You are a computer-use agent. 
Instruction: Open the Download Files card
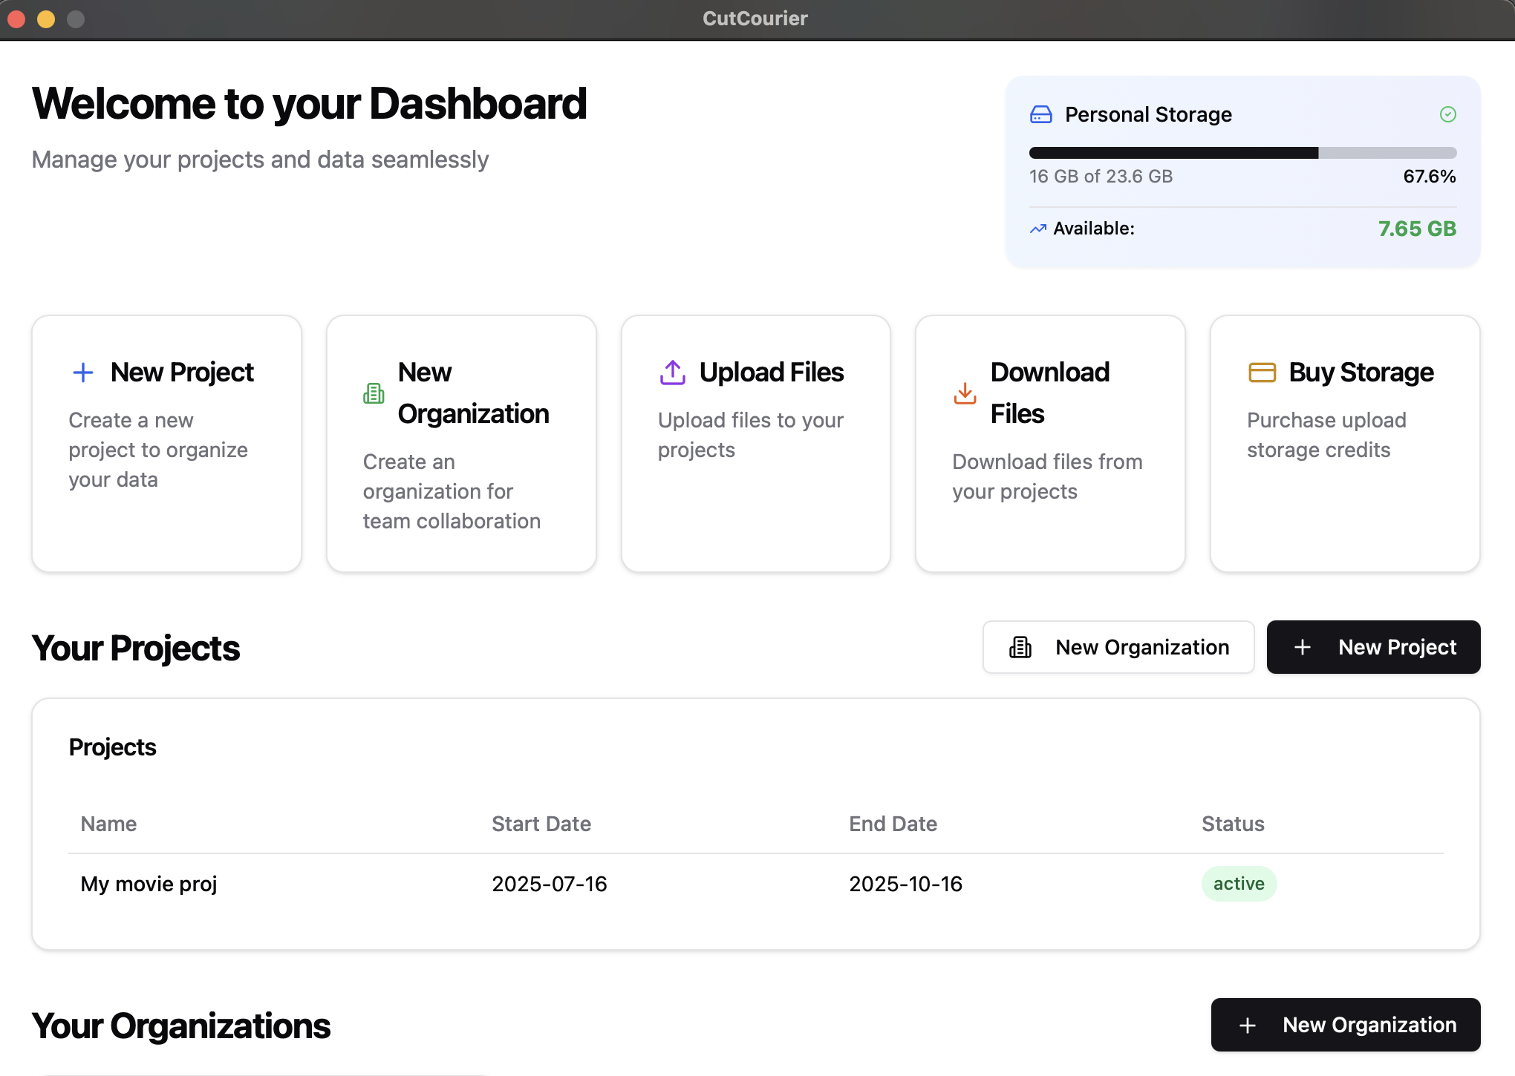coord(1050,444)
